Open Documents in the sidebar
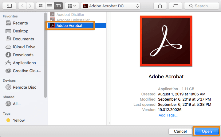Image resolution: width=221 pixels, height=137 pixels. [23, 39]
